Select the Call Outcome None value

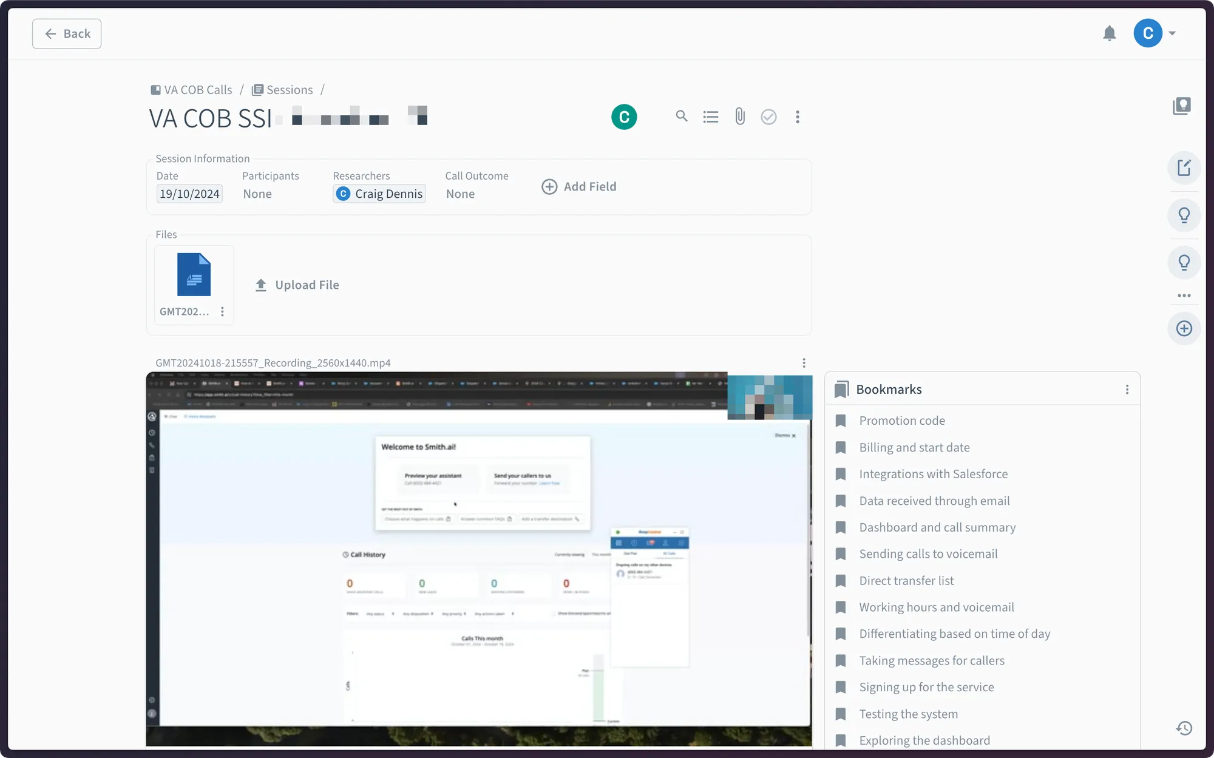(x=460, y=194)
